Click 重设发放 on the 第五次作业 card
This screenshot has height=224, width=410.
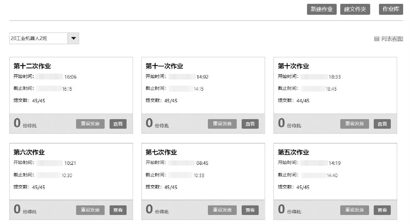coord(355,210)
